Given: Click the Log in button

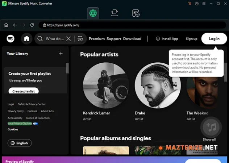Looking at the screenshot, I should tap(214, 39).
